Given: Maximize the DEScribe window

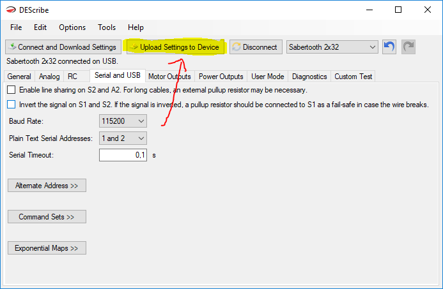Looking at the screenshot, I should coord(398,10).
